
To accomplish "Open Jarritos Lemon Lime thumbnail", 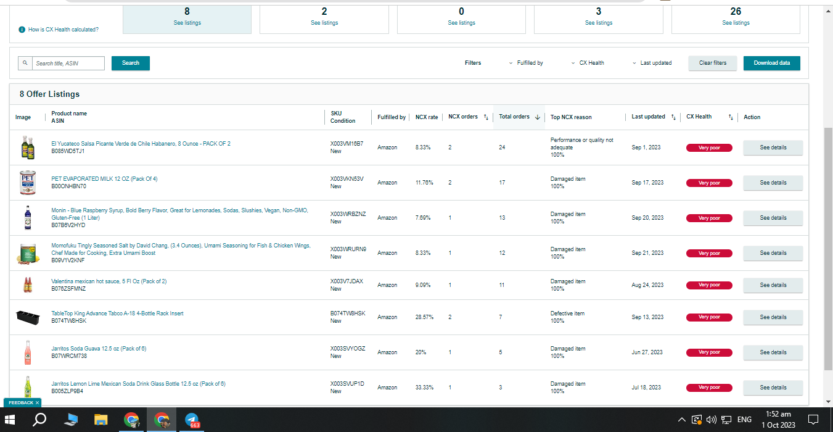I will click(x=28, y=388).
